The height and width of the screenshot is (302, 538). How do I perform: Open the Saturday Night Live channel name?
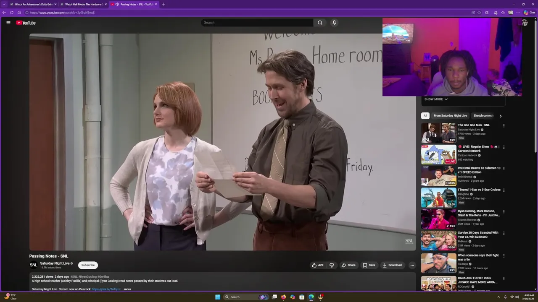[x=55, y=263]
